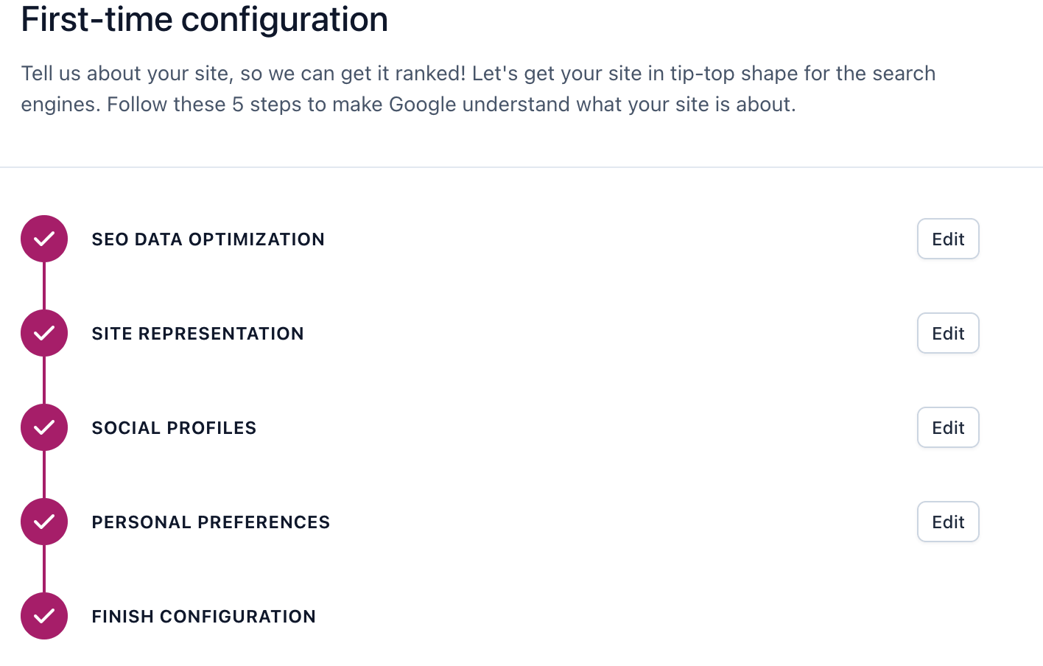Click the middle step's completion indicator
The width and height of the screenshot is (1043, 666).
(x=43, y=427)
